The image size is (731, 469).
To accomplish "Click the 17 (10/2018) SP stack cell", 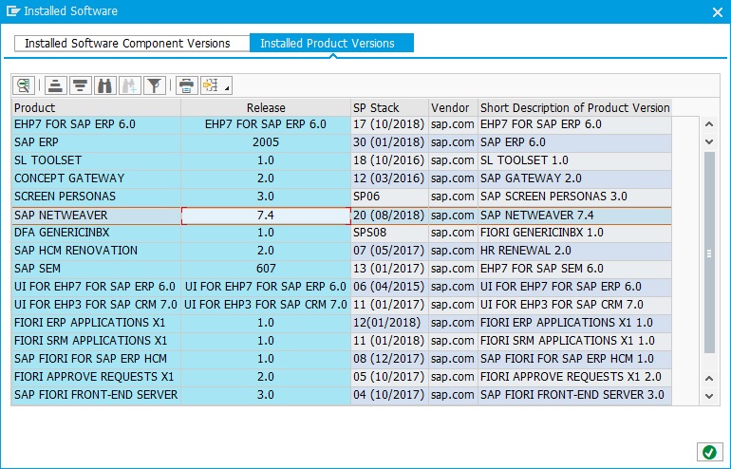I will [389, 124].
